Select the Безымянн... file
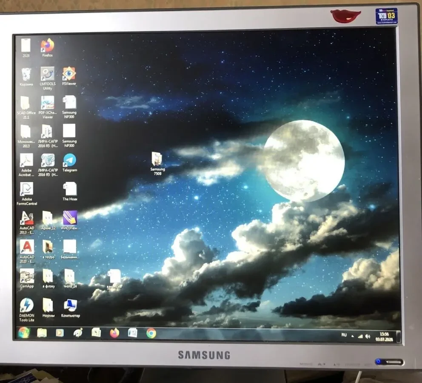Viewport: 422px width, 383px height. point(70,249)
